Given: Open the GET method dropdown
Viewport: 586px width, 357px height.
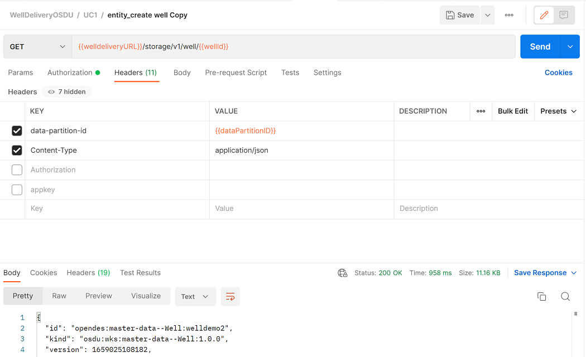Looking at the screenshot, I should tap(38, 47).
